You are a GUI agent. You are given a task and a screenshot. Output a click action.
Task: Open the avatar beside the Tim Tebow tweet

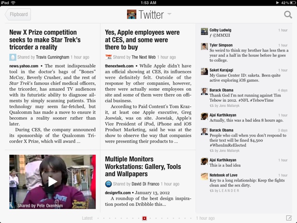[x=204, y=92]
